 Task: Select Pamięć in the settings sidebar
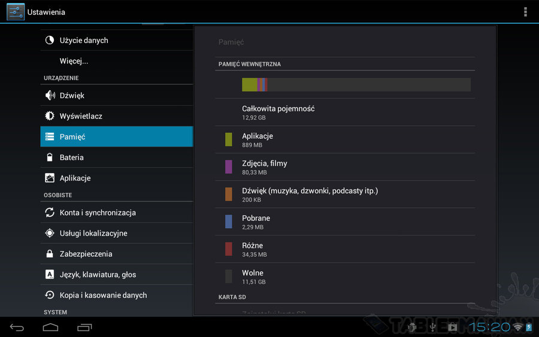(117, 136)
